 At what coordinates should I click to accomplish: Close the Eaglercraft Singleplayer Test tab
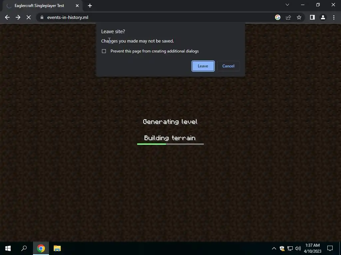pyautogui.click(x=77, y=6)
